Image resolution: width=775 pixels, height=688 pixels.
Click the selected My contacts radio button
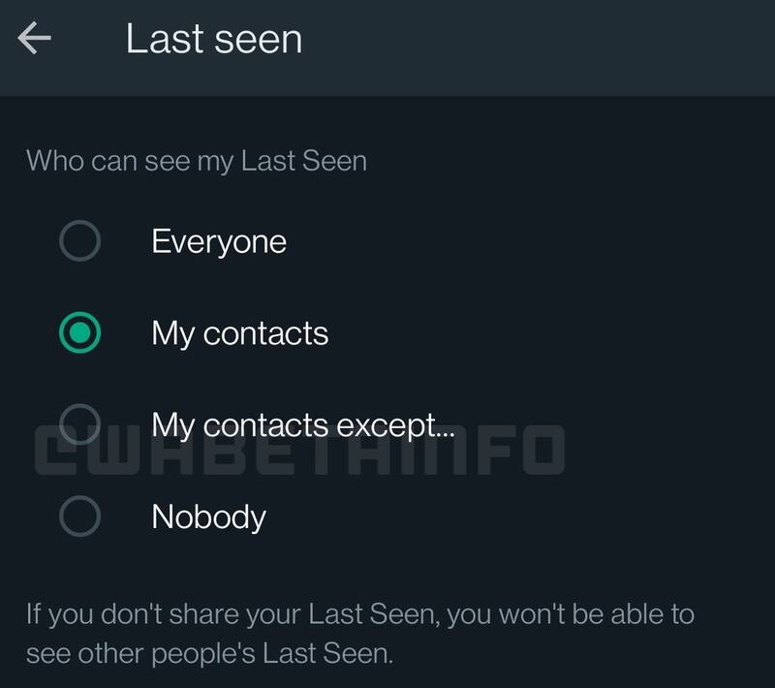79,332
